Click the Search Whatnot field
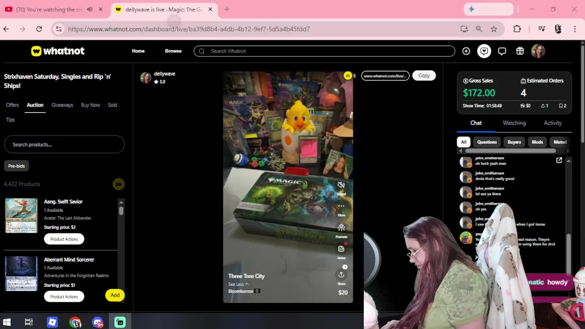The width and height of the screenshot is (585, 329). pyautogui.click(x=324, y=51)
